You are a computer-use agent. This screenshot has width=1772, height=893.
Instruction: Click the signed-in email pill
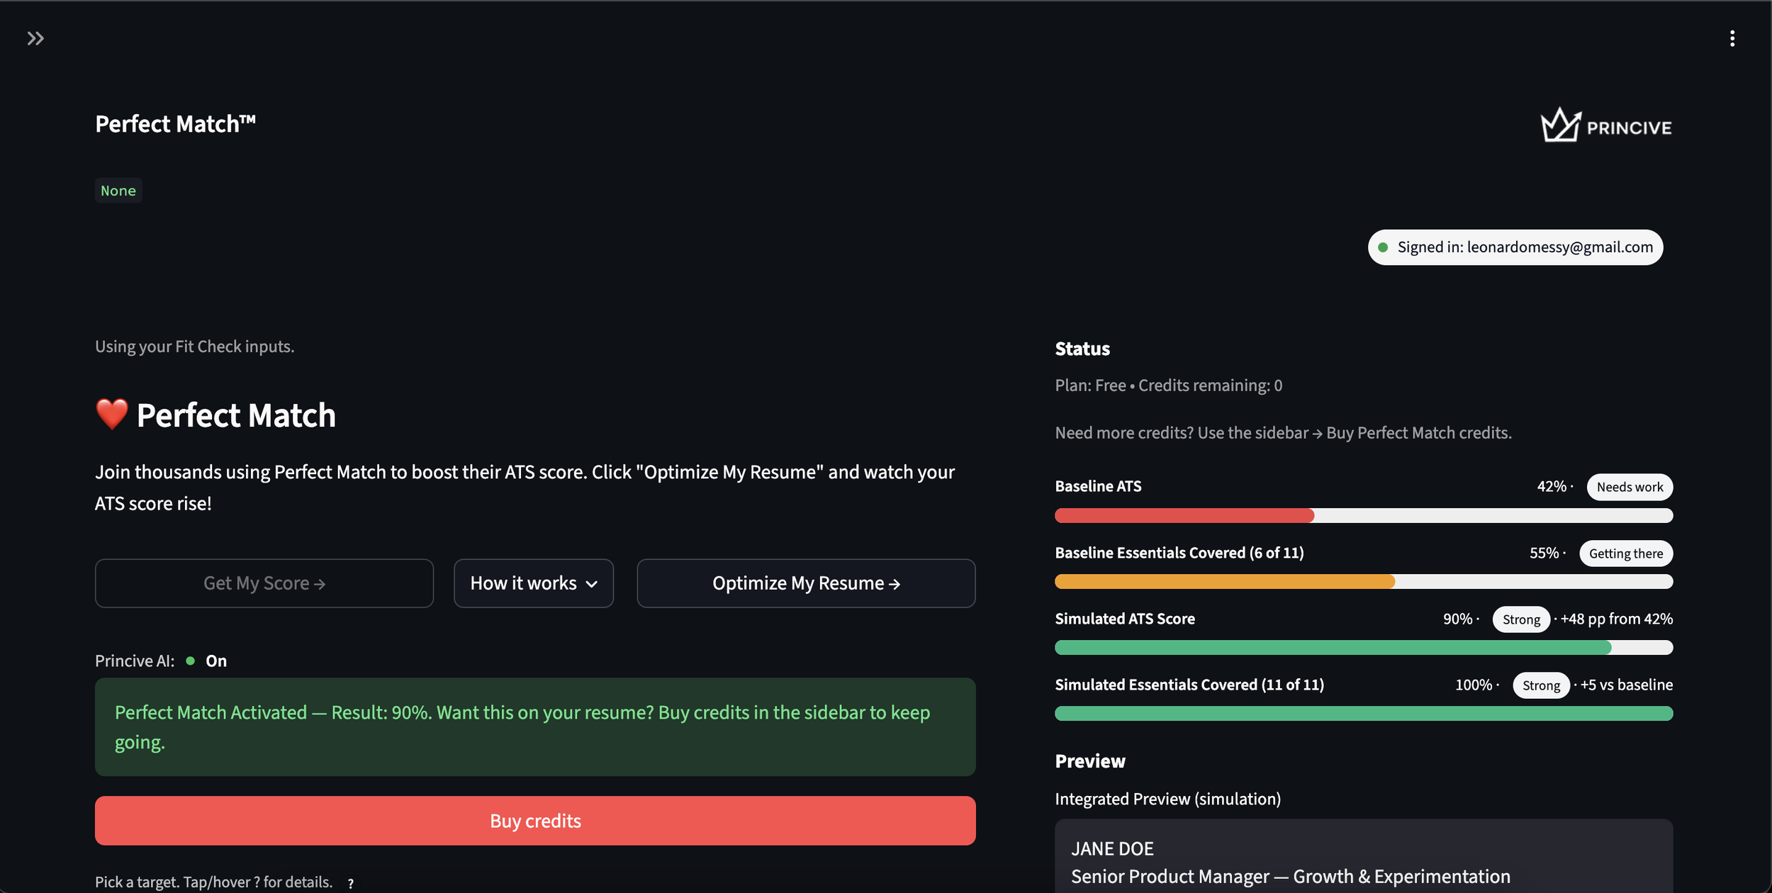point(1515,247)
